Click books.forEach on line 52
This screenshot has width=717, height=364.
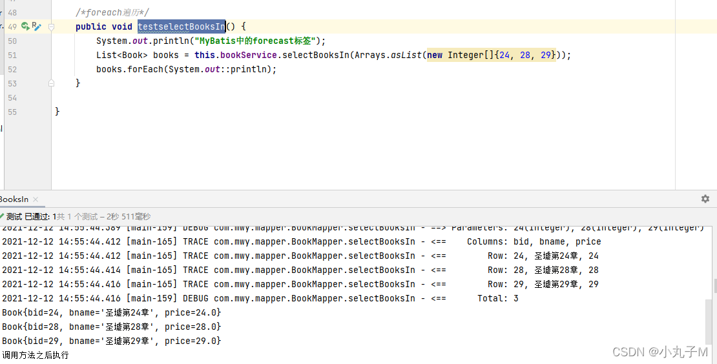129,69
